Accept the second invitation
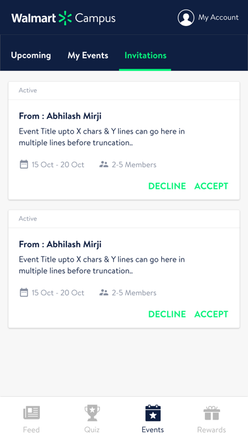248x441 pixels. [x=211, y=314]
